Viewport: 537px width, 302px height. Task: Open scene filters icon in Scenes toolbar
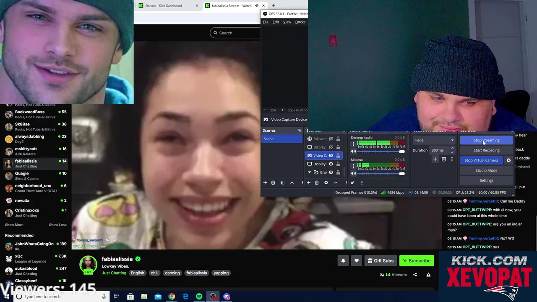click(x=282, y=183)
